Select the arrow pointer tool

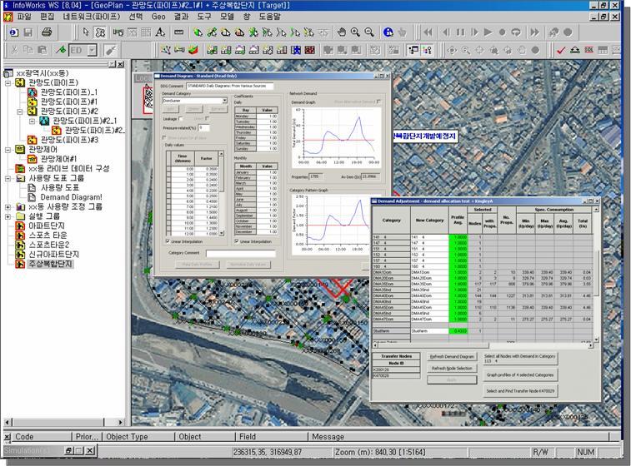pos(87,32)
